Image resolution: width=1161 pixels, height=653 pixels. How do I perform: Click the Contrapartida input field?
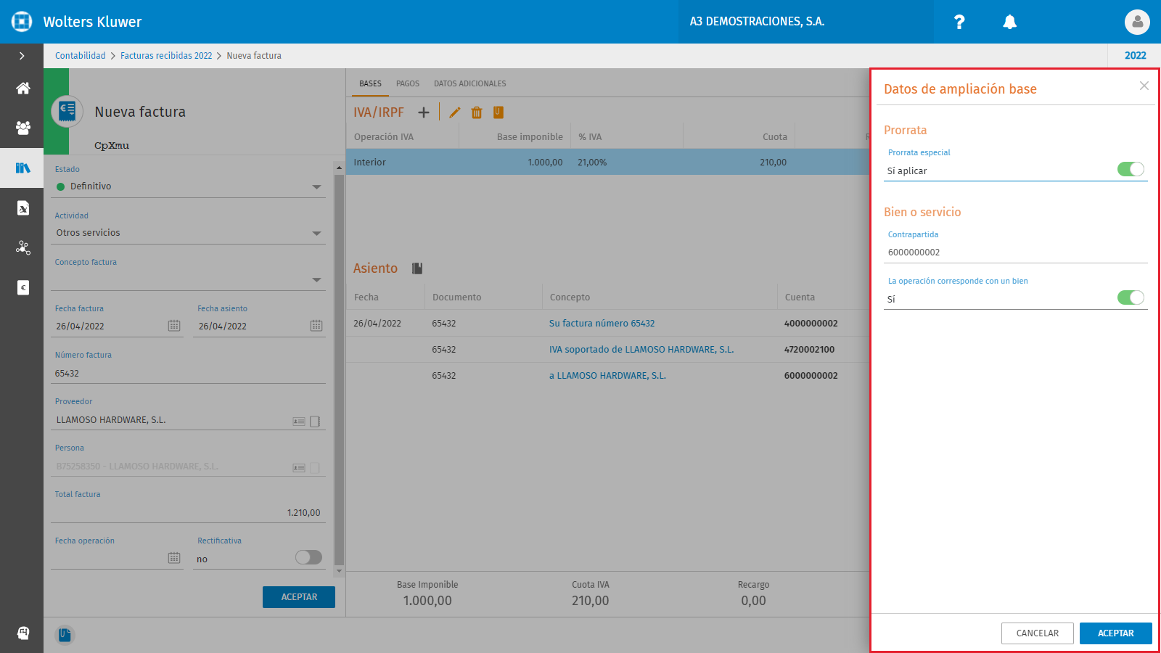1016,252
